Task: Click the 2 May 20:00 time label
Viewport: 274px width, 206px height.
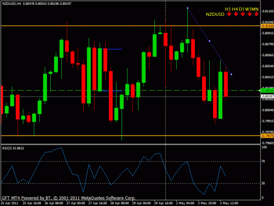Action: 207,203
